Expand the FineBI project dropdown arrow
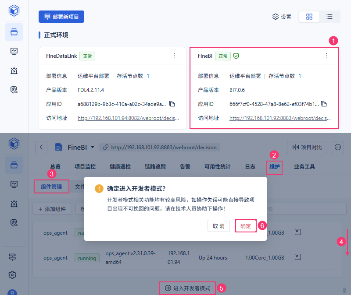 pyautogui.click(x=93, y=147)
